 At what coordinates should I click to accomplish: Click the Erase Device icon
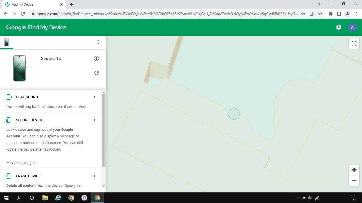click(x=8, y=176)
